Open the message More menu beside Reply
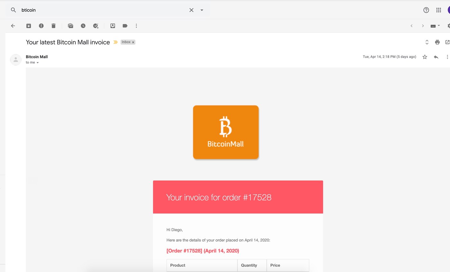The image size is (450, 272). [x=447, y=57]
